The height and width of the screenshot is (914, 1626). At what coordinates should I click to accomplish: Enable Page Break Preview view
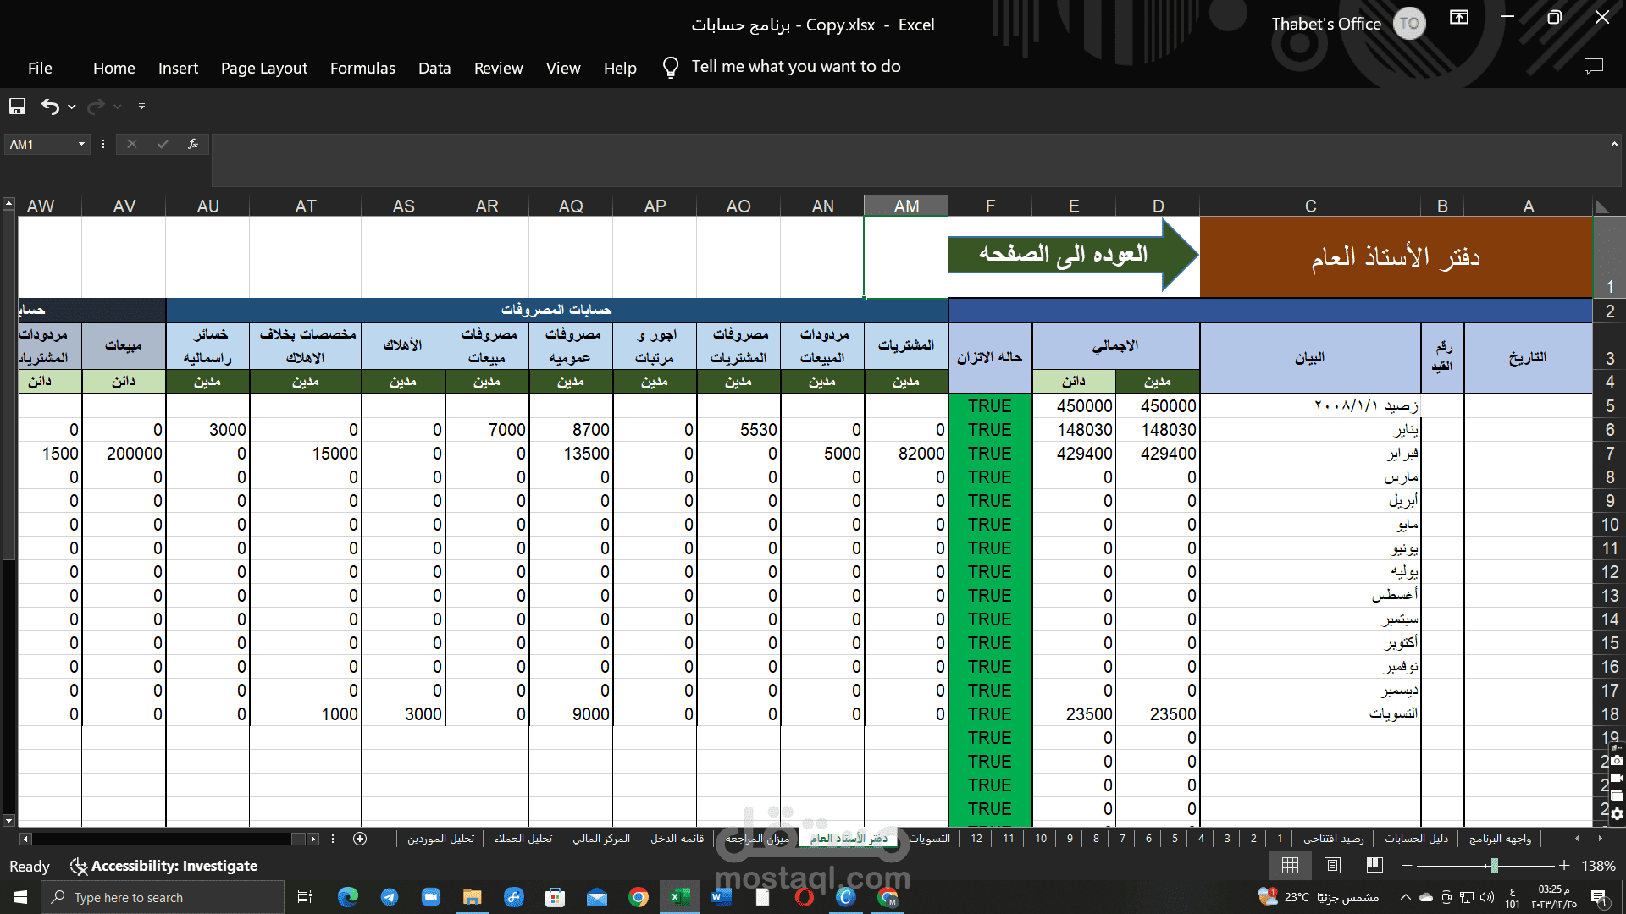click(x=1374, y=865)
